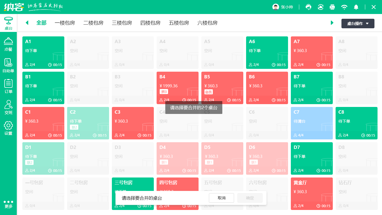The image size is (382, 215).
Task: Click the right arrow to see more floors
Action: 332,23
